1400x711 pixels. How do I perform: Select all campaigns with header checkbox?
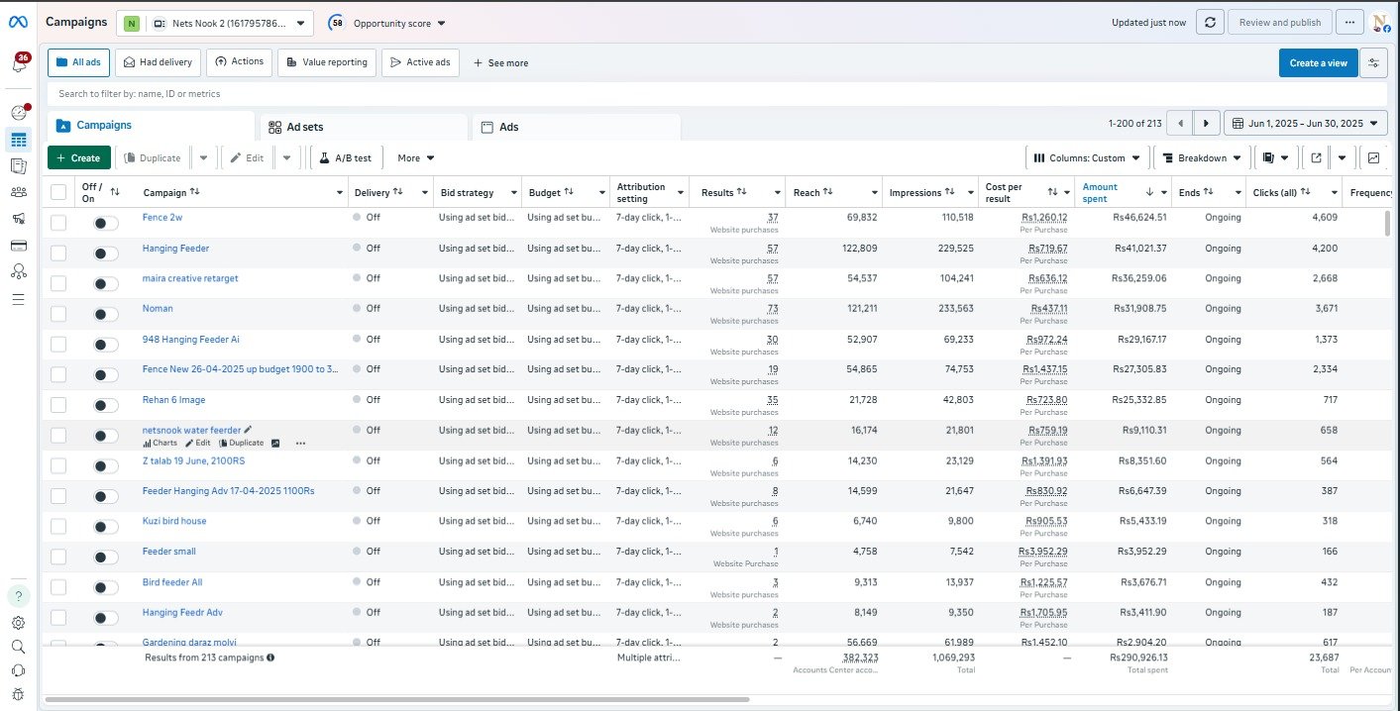pos(58,192)
